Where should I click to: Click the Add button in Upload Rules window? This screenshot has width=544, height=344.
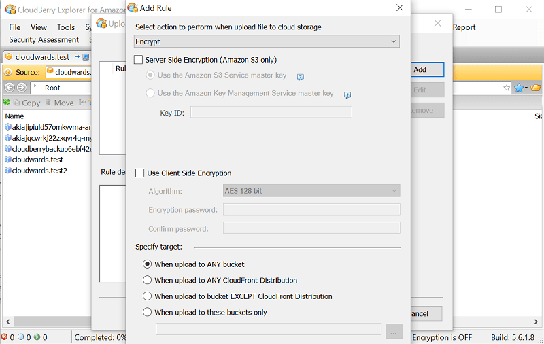pyautogui.click(x=428, y=70)
